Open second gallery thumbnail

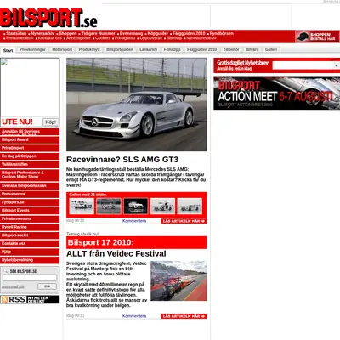(x=109, y=206)
